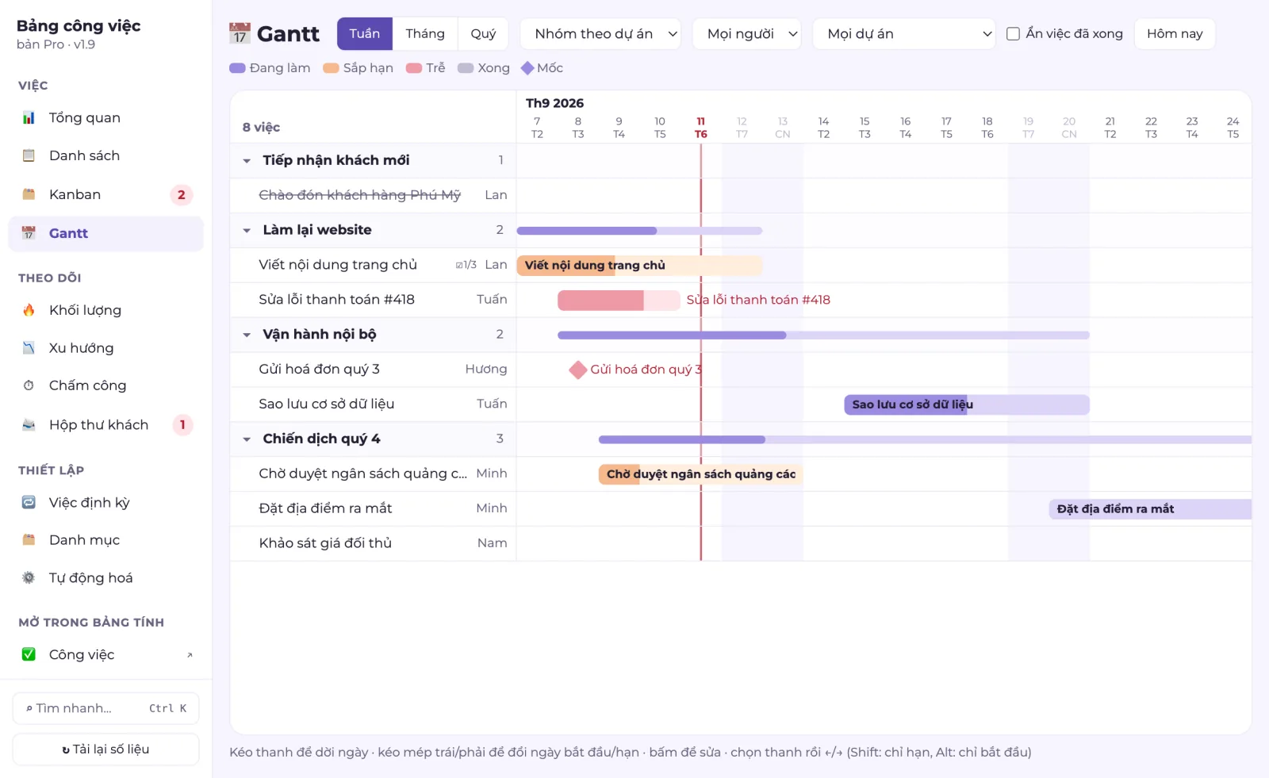
Task: Switch to the Tháng view tab
Action: point(425,34)
